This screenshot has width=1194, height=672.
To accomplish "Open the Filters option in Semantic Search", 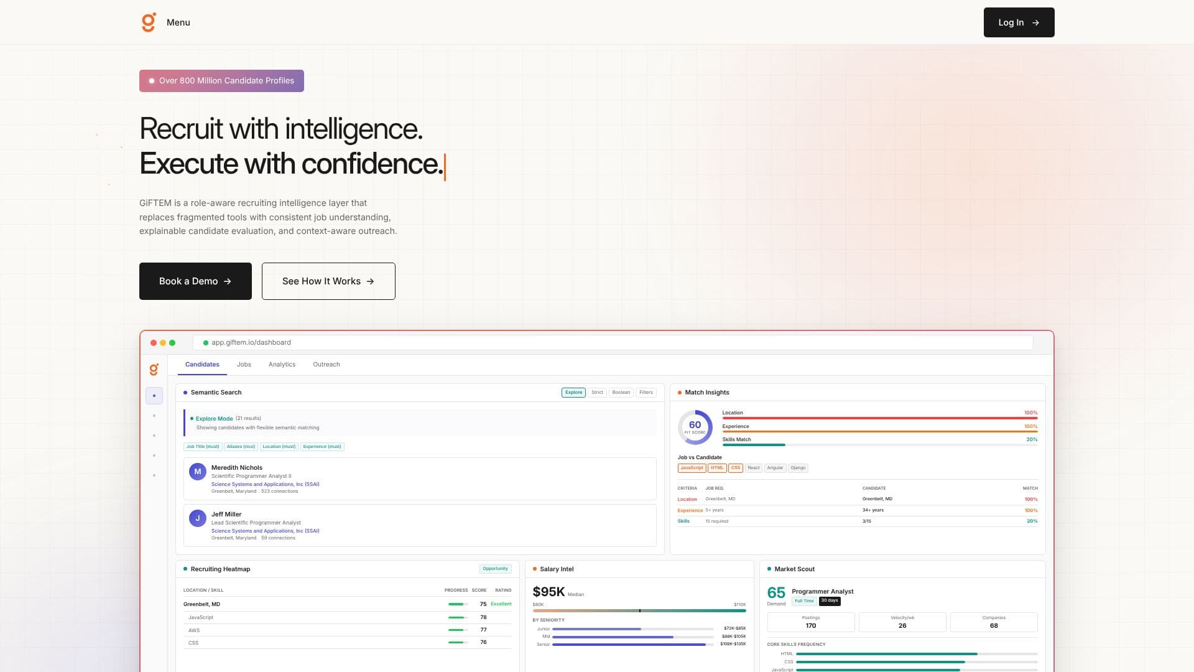I will click(x=646, y=393).
